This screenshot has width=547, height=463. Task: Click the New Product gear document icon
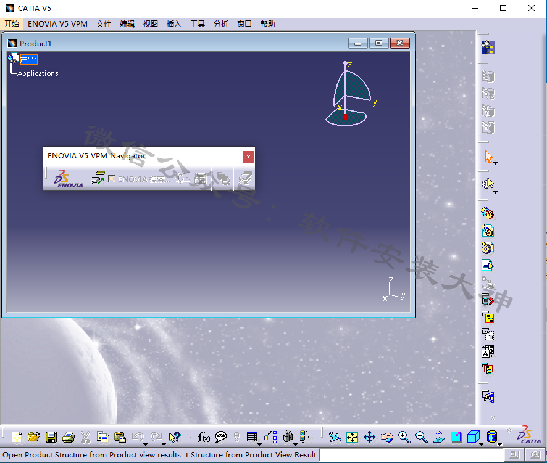[488, 231]
